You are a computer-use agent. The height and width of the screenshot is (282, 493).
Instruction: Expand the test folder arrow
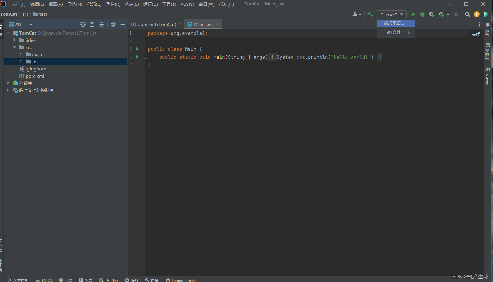coord(21,62)
